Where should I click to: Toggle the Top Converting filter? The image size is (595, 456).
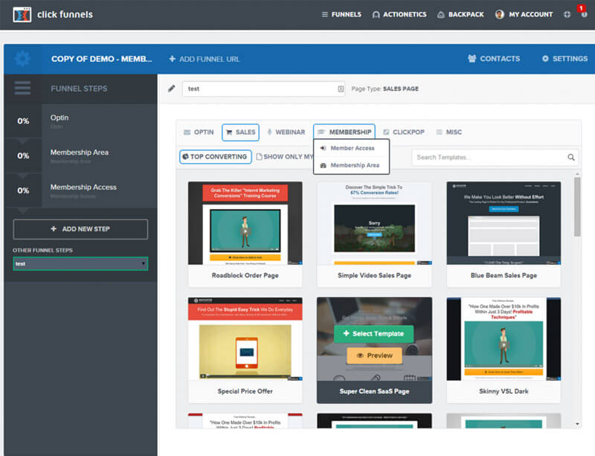point(215,157)
